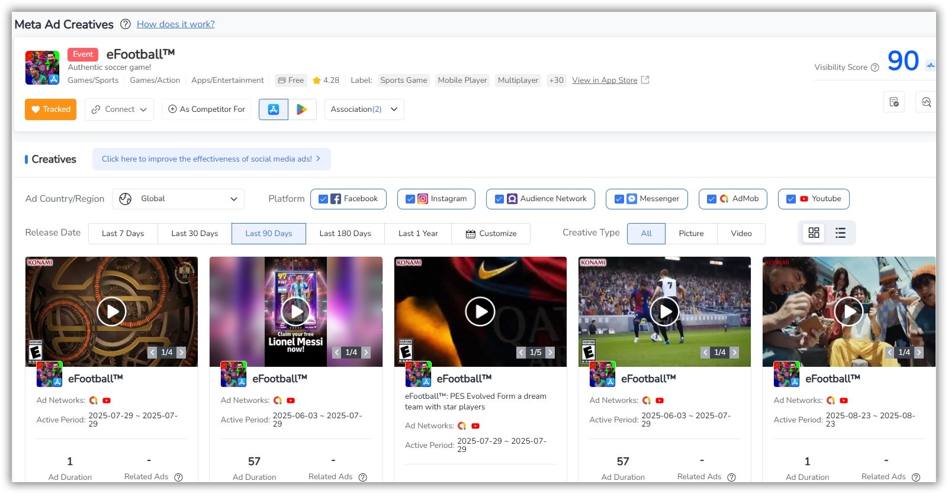The image size is (948, 494).
Task: Click the Multiplayer label tag
Action: (x=518, y=80)
